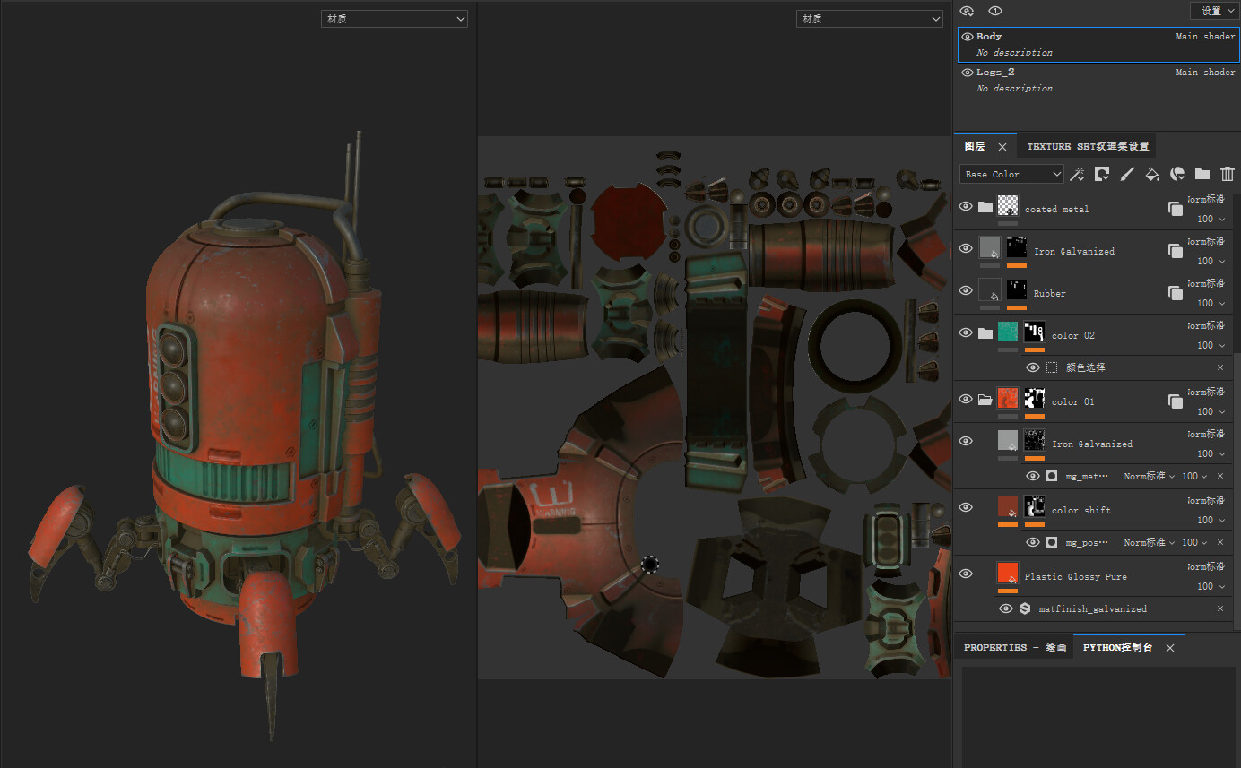Create a layer group with the folder icon
Viewport: 1241px width, 768px height.
pos(1202,174)
